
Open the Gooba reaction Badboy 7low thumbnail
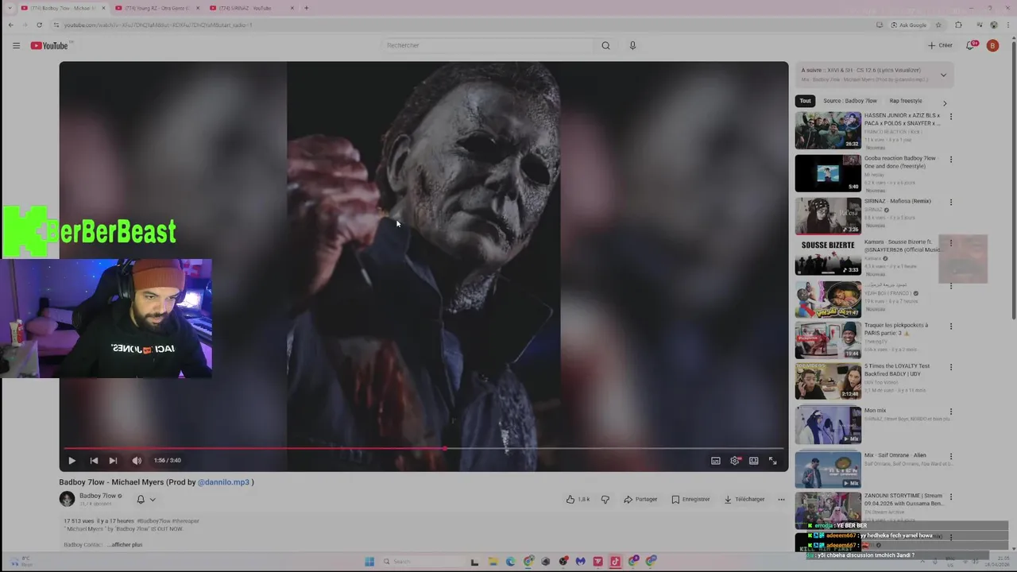pyautogui.click(x=828, y=173)
